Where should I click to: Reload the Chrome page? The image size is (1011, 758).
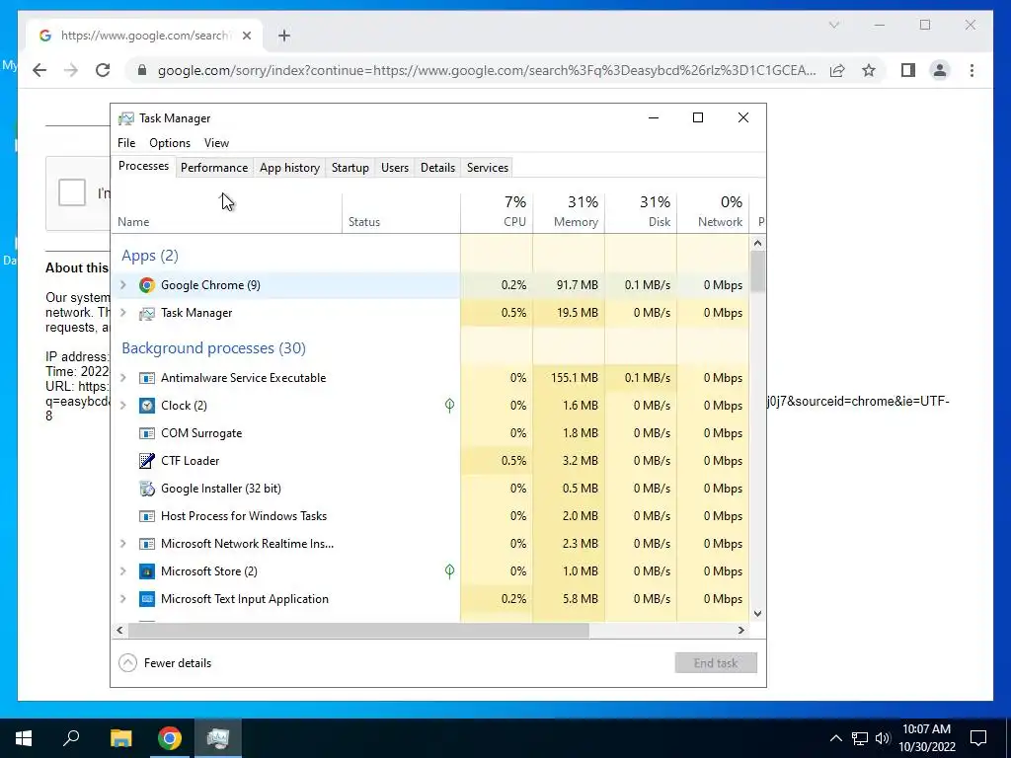coord(103,70)
